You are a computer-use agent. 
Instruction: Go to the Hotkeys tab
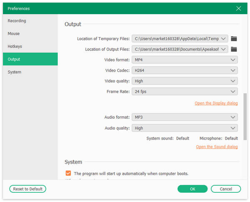coord(15,47)
